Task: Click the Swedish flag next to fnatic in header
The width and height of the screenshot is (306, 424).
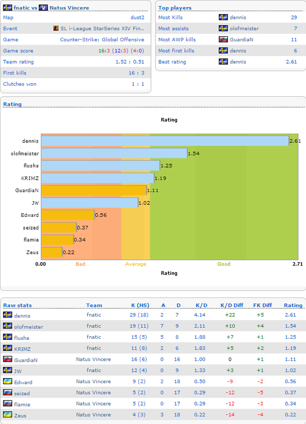Action: point(8,8)
